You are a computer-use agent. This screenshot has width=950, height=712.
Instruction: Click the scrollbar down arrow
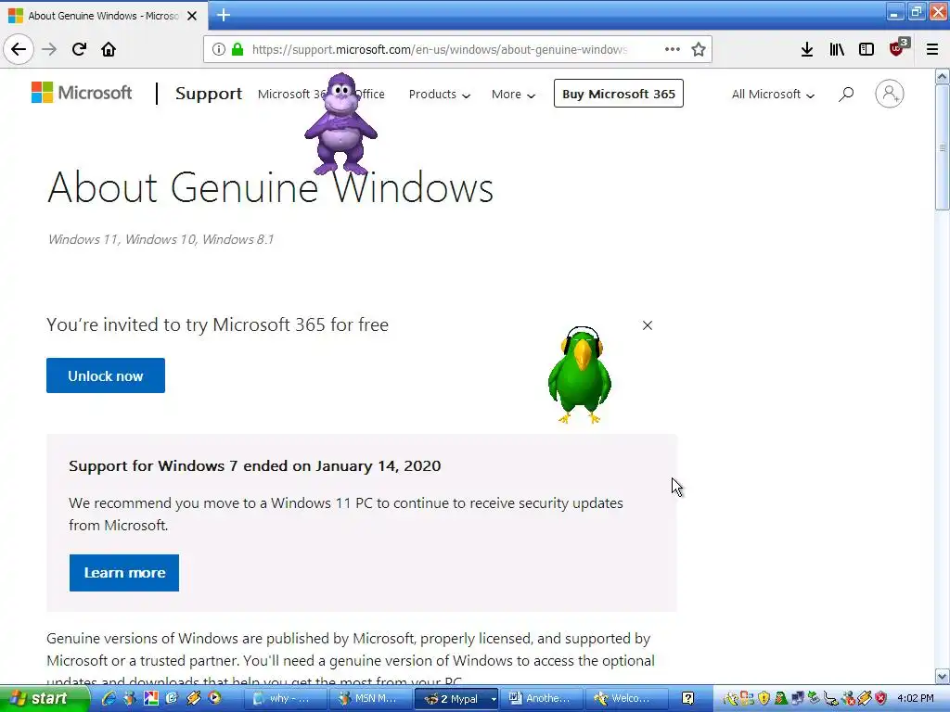click(943, 676)
